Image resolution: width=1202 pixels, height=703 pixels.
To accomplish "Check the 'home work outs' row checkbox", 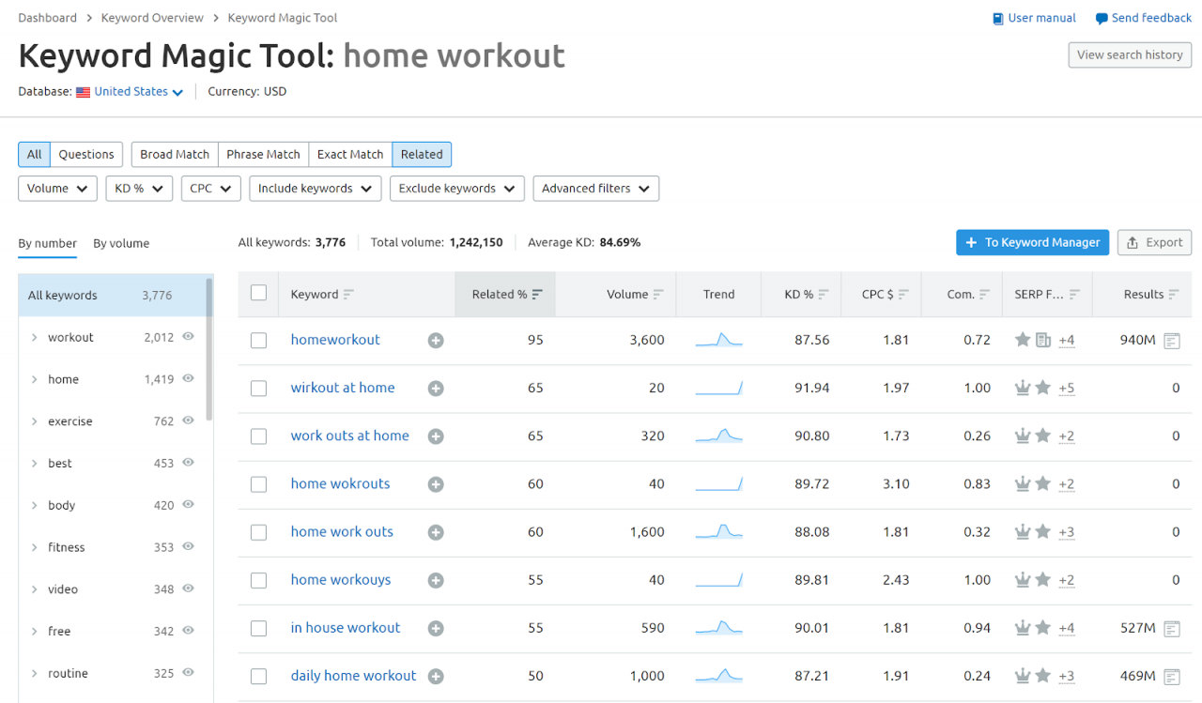I will pos(259,532).
